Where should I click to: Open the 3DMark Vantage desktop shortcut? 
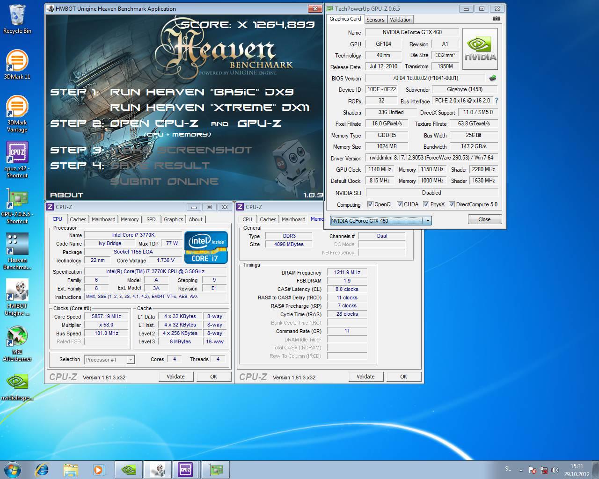pos(17,114)
